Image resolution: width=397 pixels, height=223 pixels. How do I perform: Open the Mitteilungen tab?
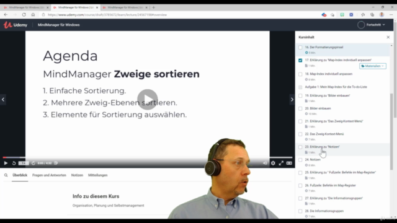98,175
